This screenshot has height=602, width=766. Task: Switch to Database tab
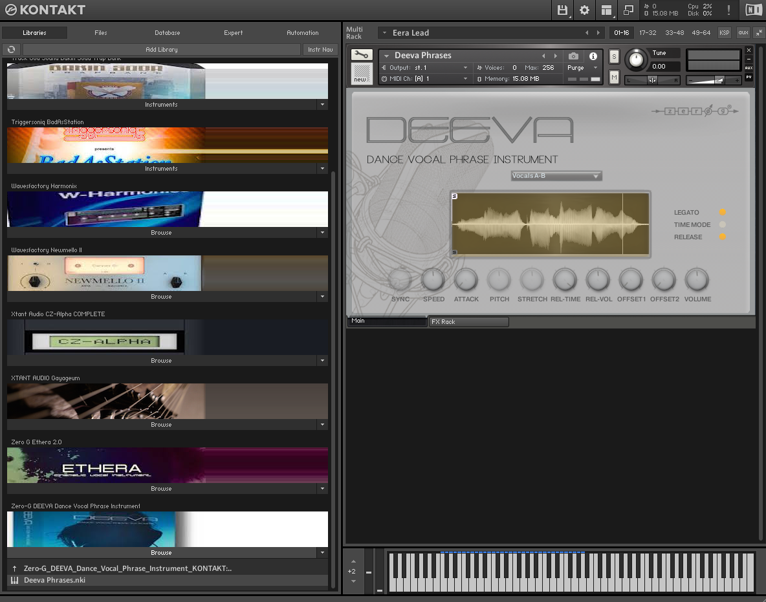click(x=167, y=33)
